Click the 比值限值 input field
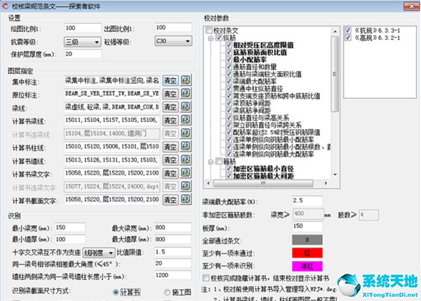421x301 pixels. pyautogui.click(x=173, y=252)
